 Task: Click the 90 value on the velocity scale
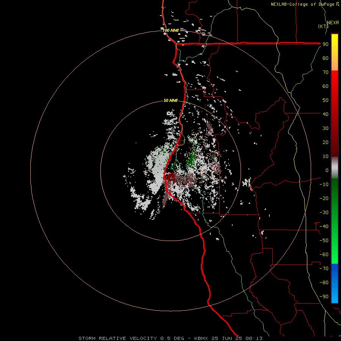tap(325, 44)
